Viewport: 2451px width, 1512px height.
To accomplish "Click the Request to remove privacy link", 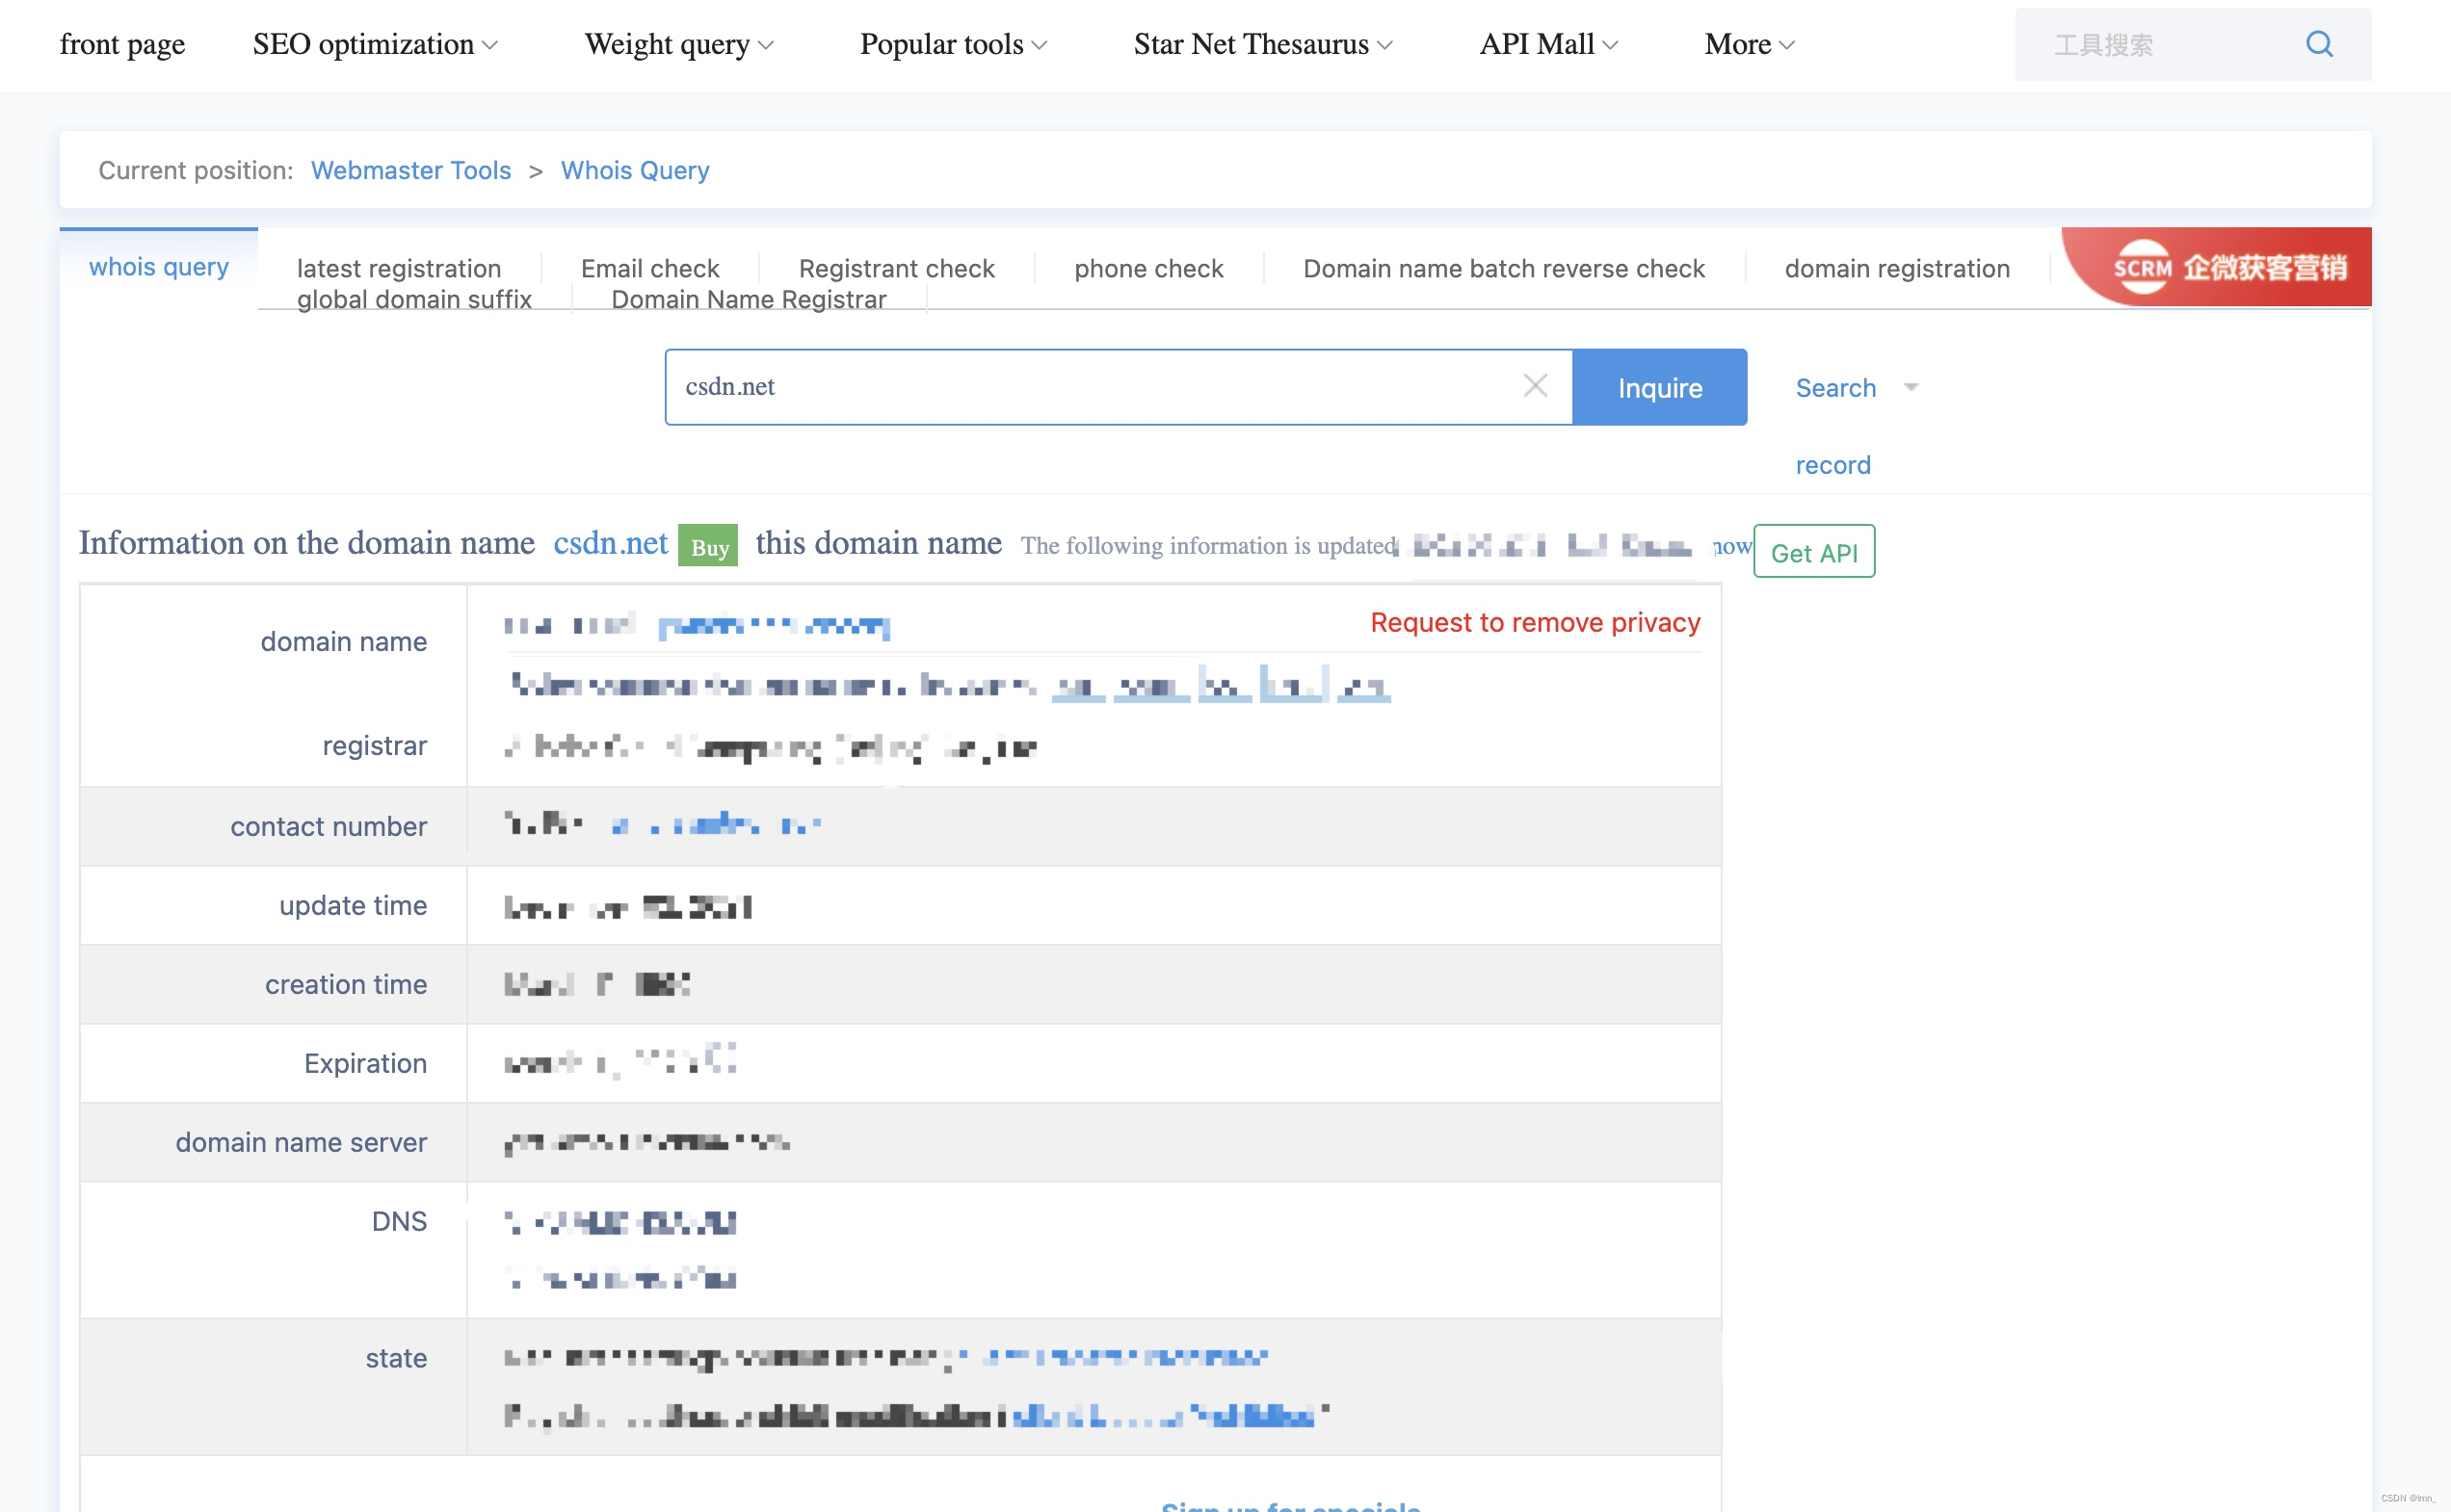I will tap(1534, 622).
